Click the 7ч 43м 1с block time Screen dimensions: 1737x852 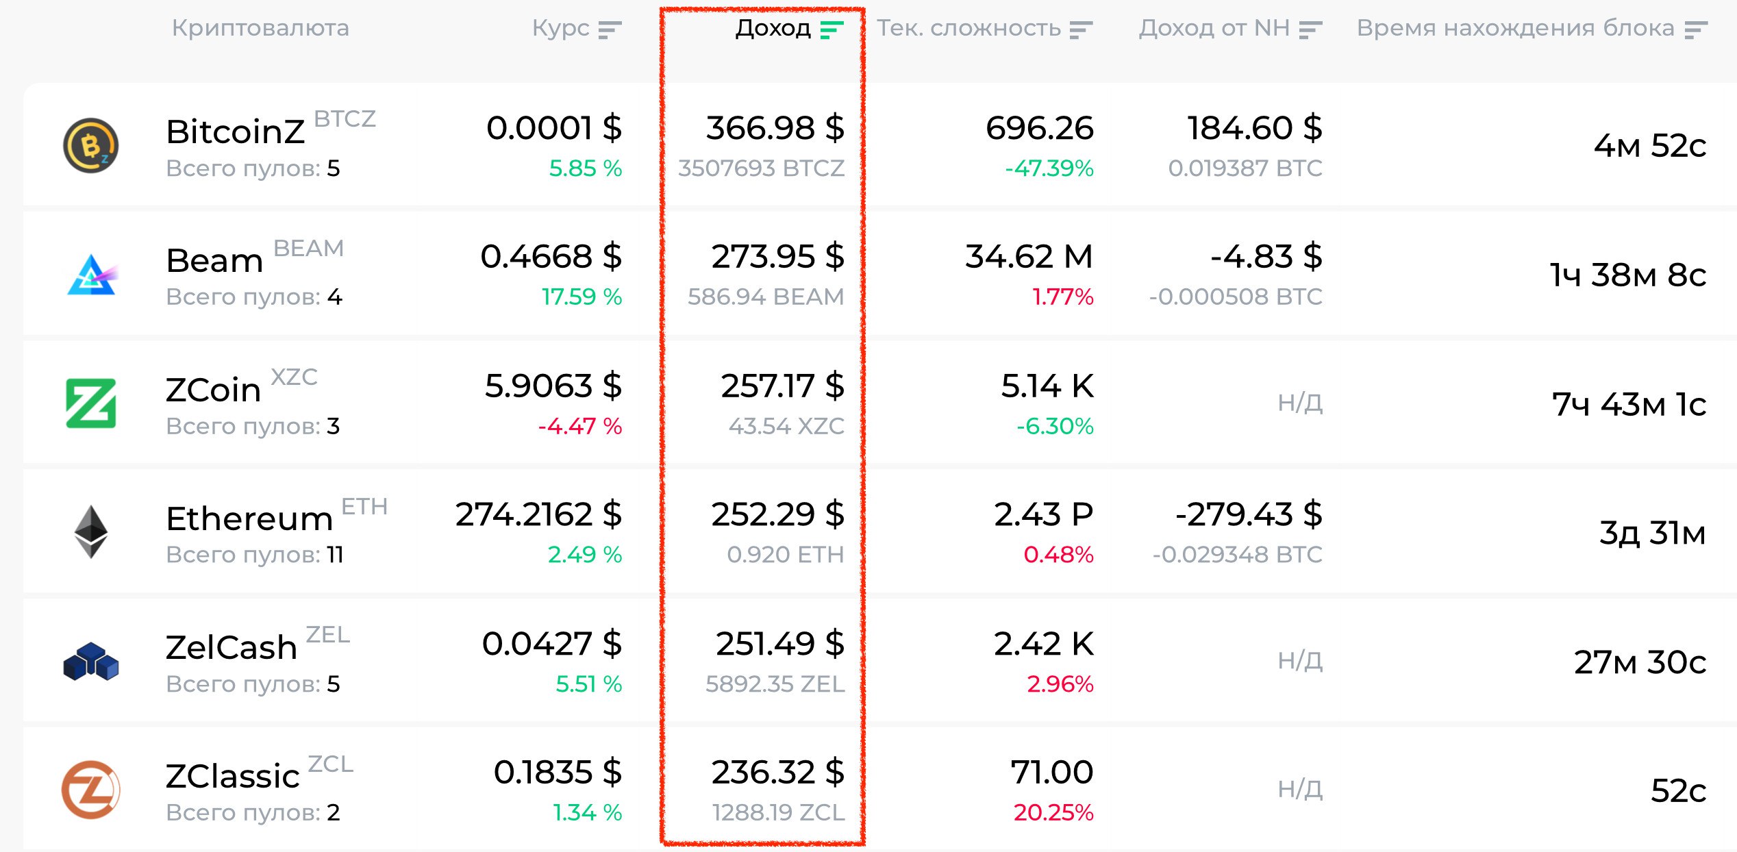tap(1629, 404)
